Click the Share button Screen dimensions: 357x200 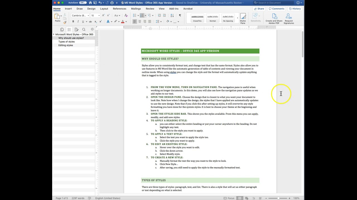click(259, 9)
